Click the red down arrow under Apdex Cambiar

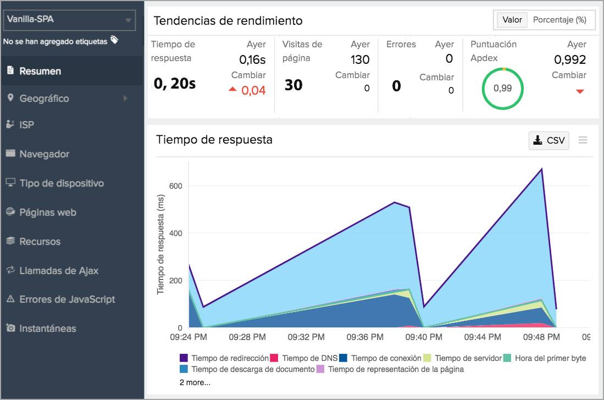click(580, 91)
